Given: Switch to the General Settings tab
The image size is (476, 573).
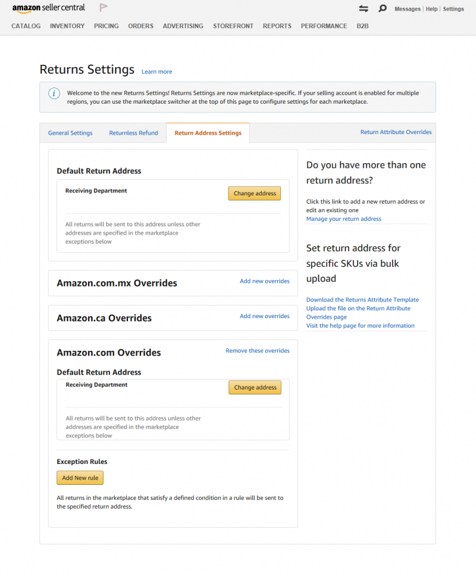Looking at the screenshot, I should 70,133.
